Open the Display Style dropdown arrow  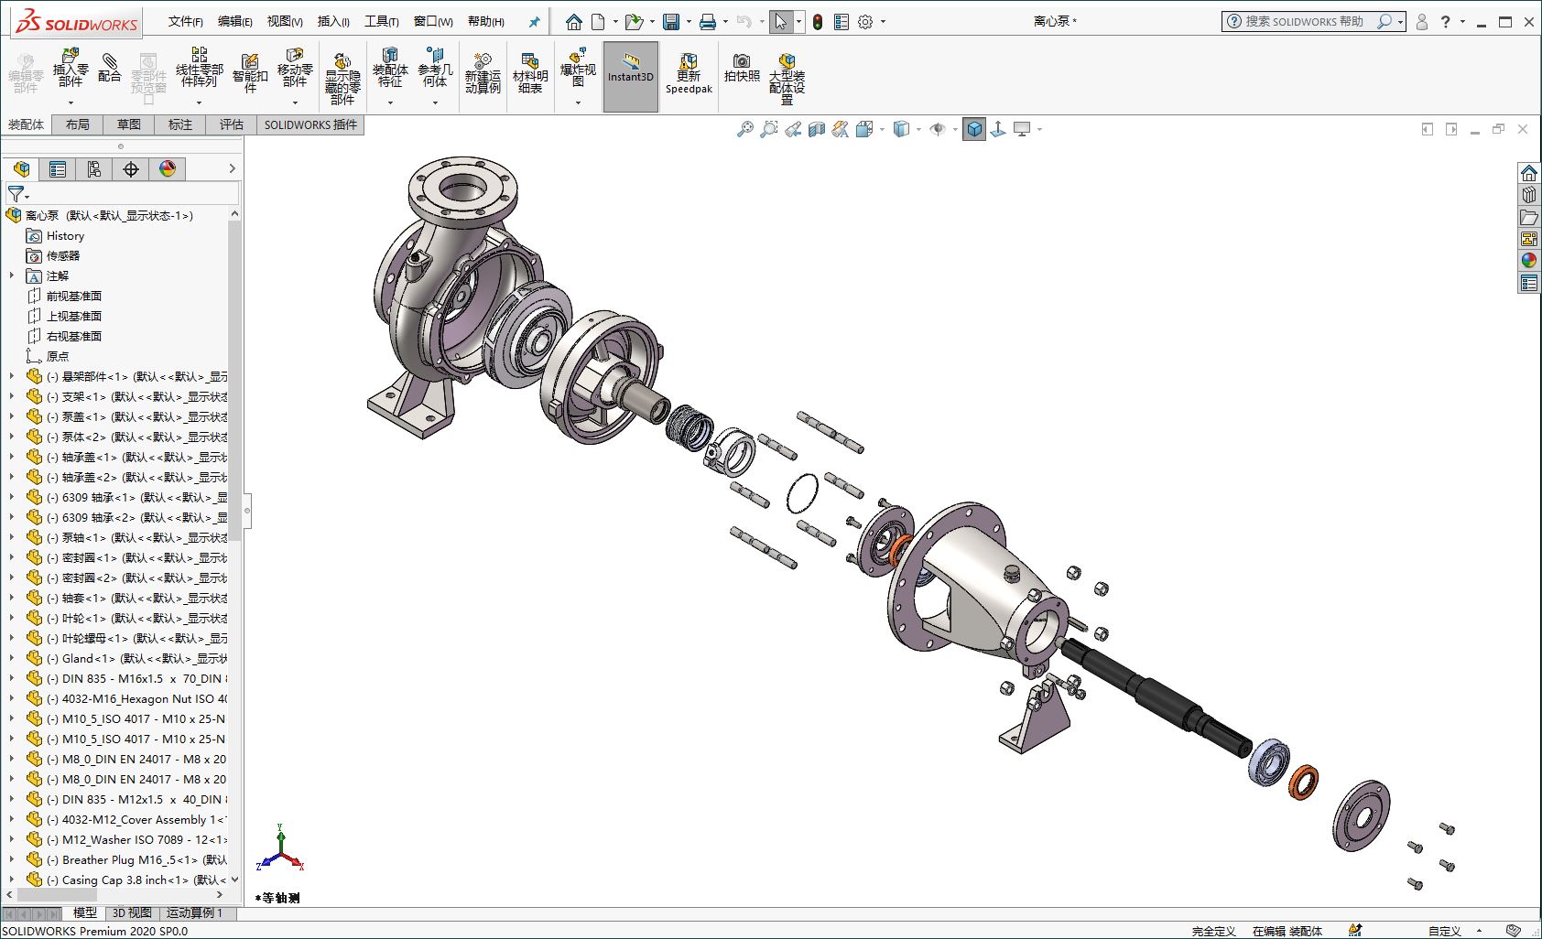(918, 129)
